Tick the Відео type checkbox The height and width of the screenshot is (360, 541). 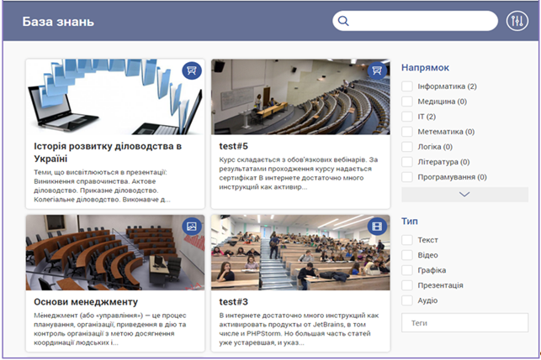click(407, 255)
